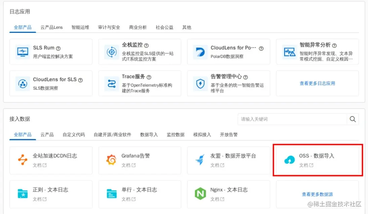
Task: Click the 全栈监控 title text
Action: [x=132, y=45]
